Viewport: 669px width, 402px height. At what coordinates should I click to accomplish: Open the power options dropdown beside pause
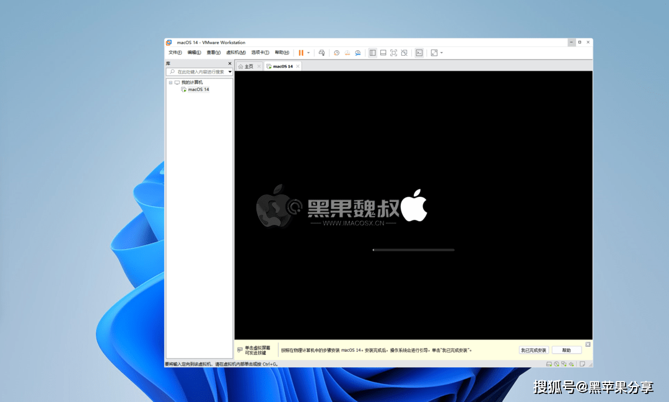pos(308,53)
